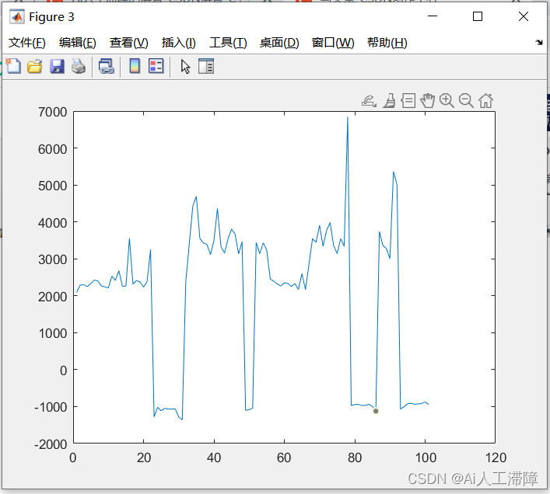Print the figure via printer icon
Viewport: 550px width, 494px height.
pos(79,66)
